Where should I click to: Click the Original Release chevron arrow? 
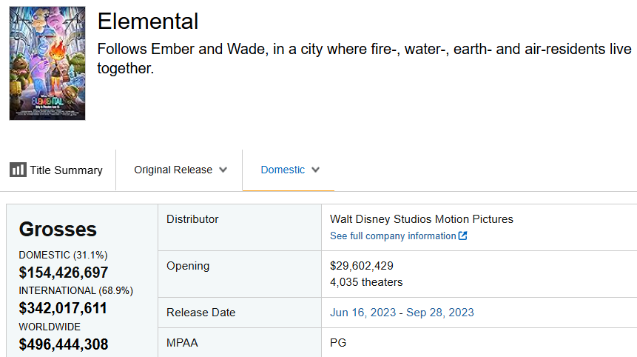click(223, 170)
